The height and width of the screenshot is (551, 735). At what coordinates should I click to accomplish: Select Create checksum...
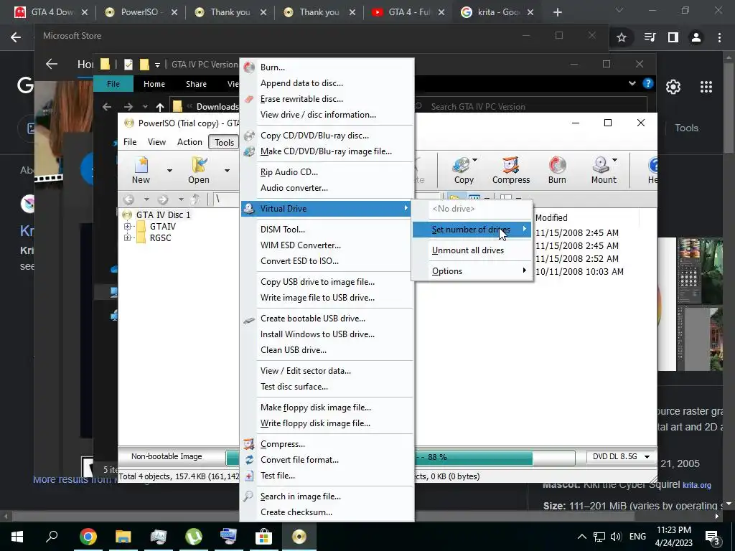327,512
